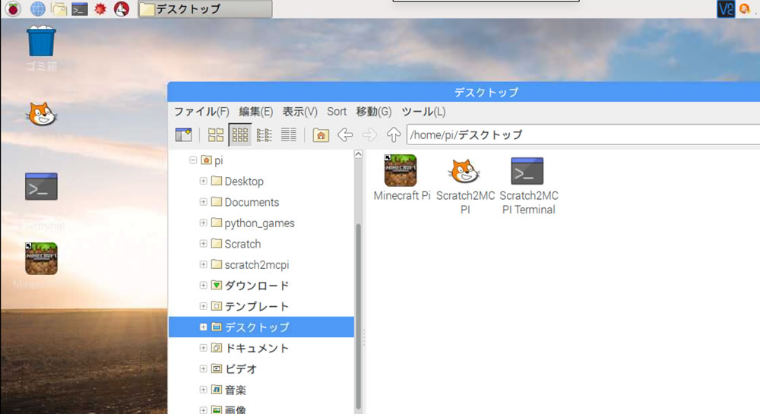The height and width of the screenshot is (414, 760).
Task: Launch the web browser globe icon
Action: click(38, 8)
